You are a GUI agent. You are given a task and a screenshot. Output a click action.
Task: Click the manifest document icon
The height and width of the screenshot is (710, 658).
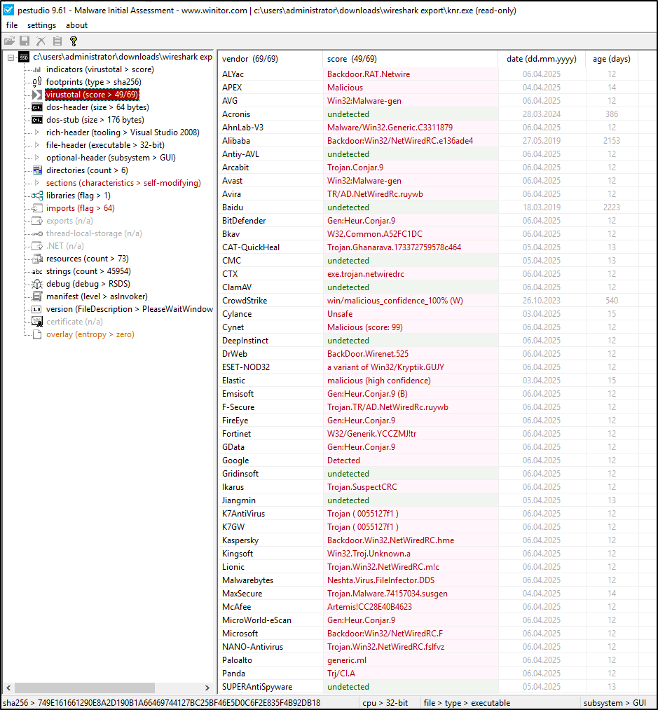[37, 296]
